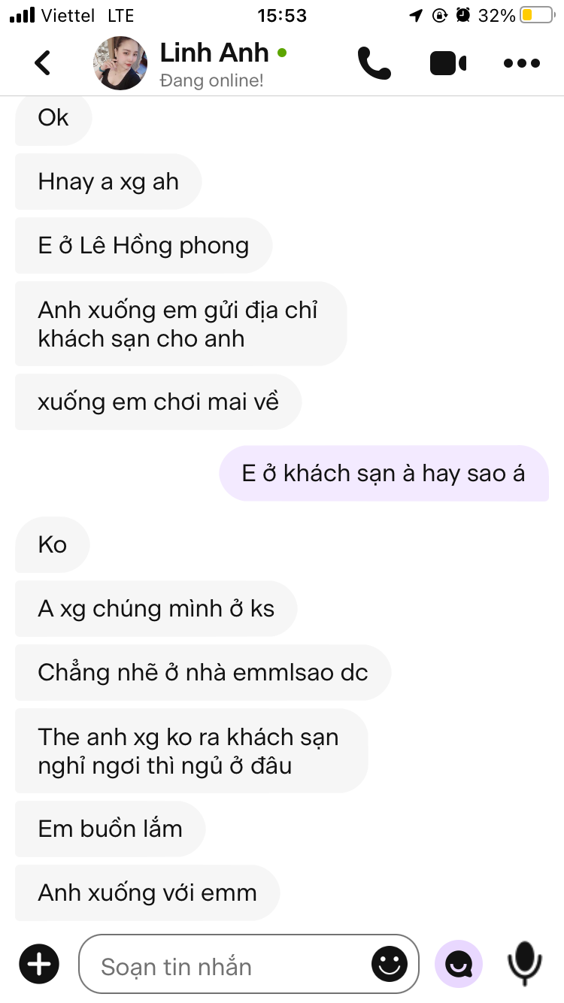Tap the "E ở Lê Hồng phong" message
This screenshot has height=1003, width=564.
coord(144,246)
